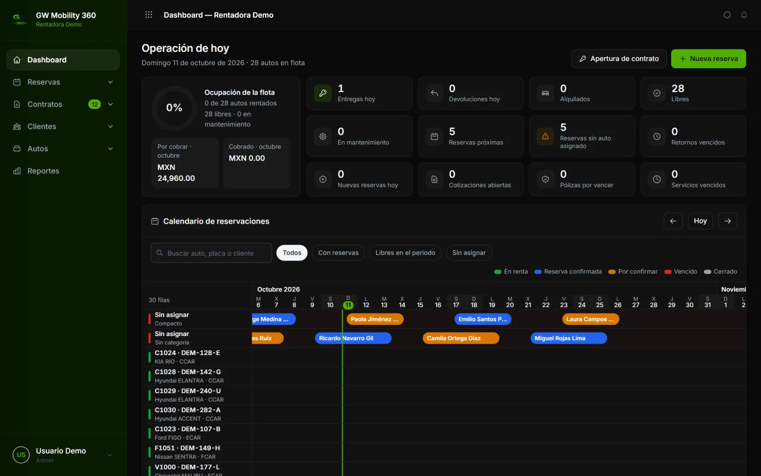This screenshot has width=761, height=476.
Task: Click shield icon on Pólizas por vencer
Action: click(x=546, y=179)
